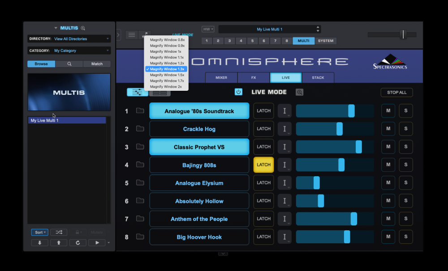Open the CATEGORY My Category dropdown
The width and height of the screenshot is (448, 271).
(69, 51)
